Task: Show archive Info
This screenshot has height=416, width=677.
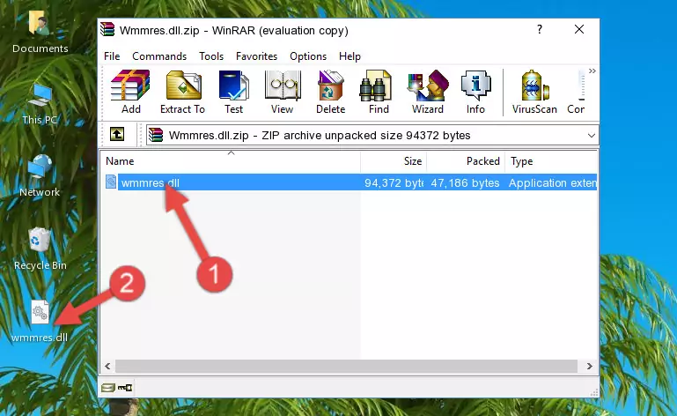Action: pos(475,93)
